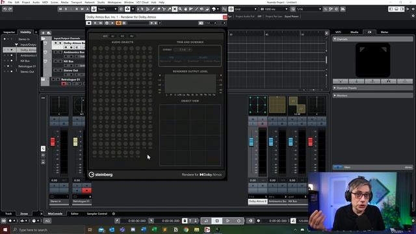Click the Add Track plus icon

[x=43, y=33]
